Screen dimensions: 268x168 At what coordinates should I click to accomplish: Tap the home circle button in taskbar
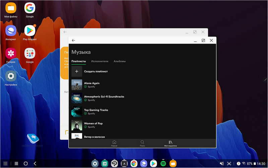pyautogui.click(x=26, y=164)
